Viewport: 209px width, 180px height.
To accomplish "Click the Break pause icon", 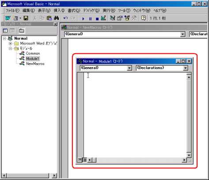I will pyautogui.click(x=90, y=19).
